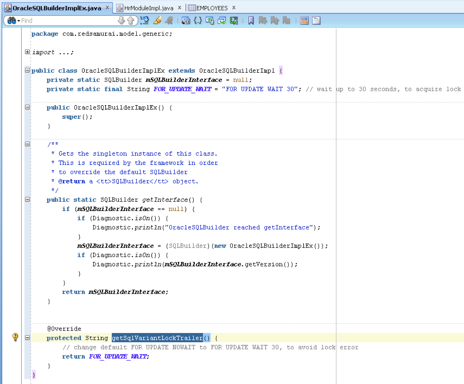Click the Go to Last Edit icon

[233, 21]
